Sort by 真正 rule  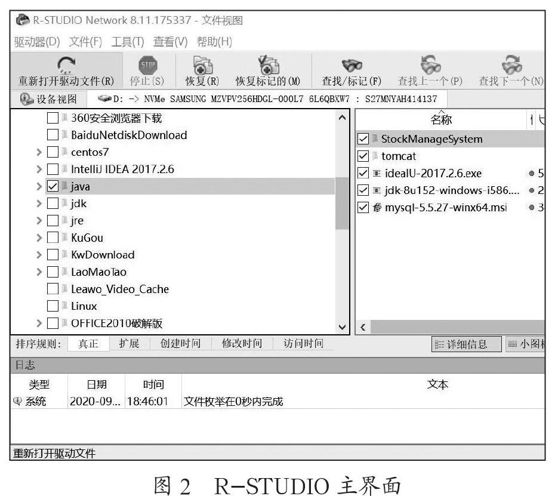click(x=88, y=343)
